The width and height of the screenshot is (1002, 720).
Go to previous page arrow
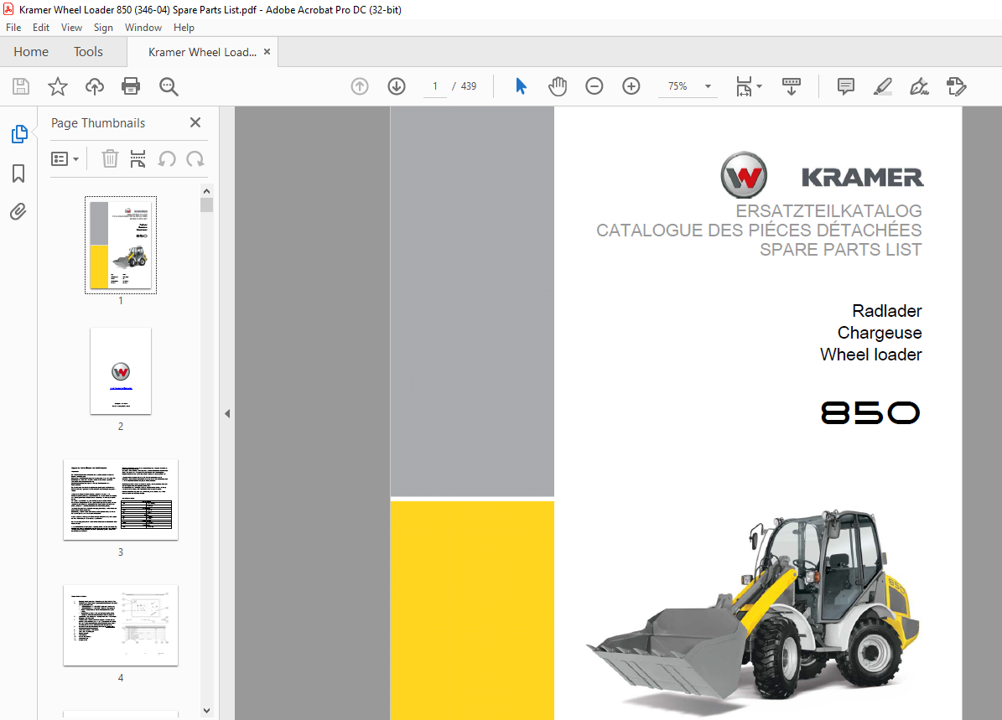[x=360, y=86]
